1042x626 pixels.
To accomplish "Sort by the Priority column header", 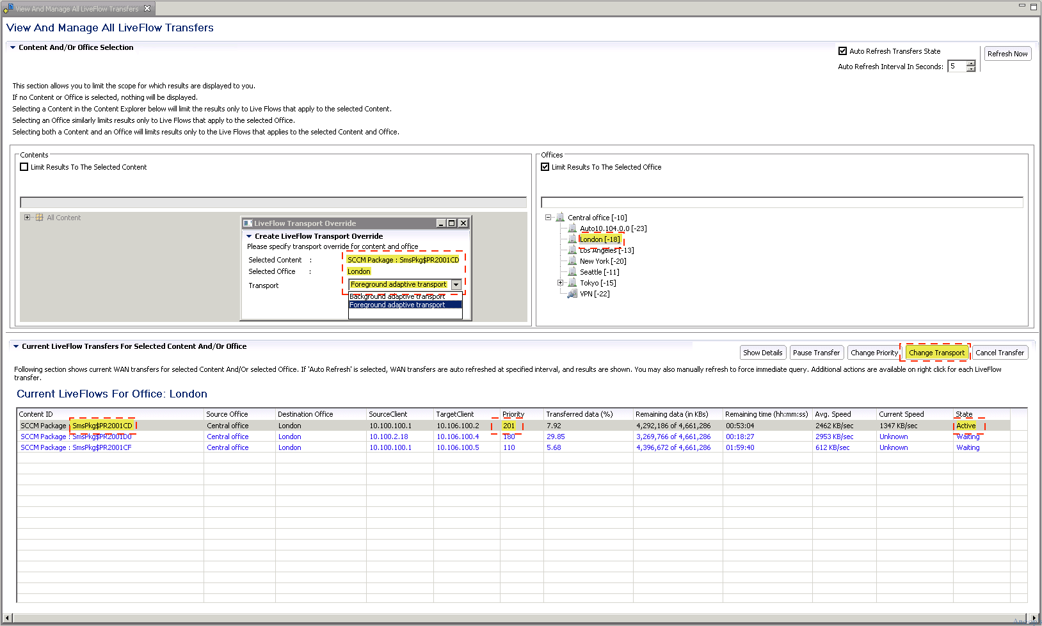I will tap(522, 414).
